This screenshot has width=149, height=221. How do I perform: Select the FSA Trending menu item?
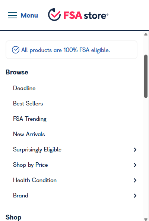pyautogui.click(x=30, y=119)
